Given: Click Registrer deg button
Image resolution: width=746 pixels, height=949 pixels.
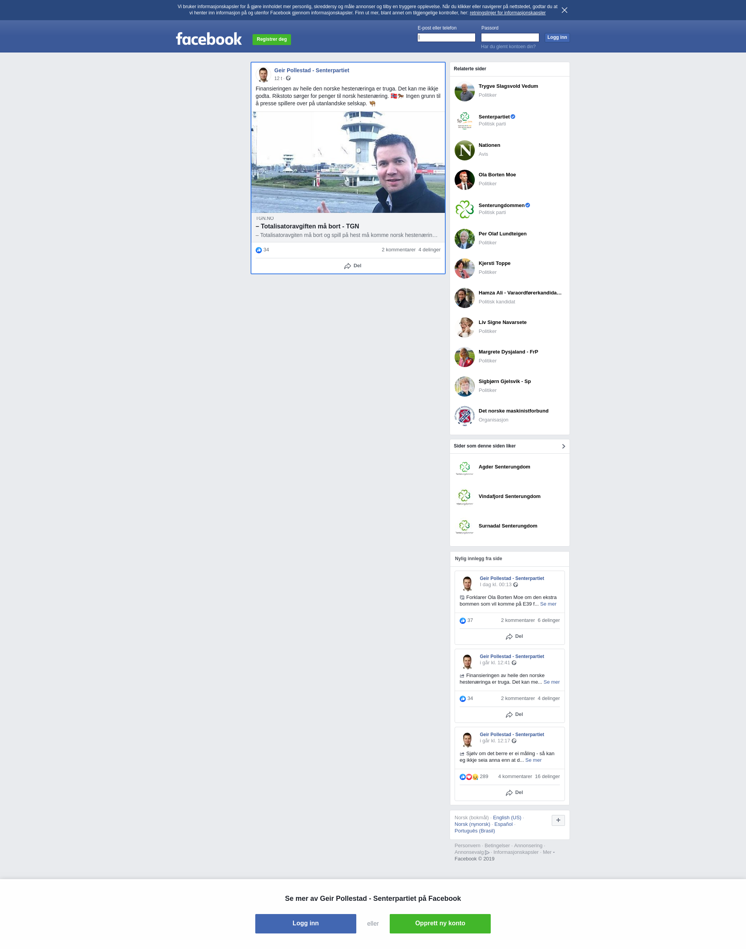Looking at the screenshot, I should (x=272, y=39).
